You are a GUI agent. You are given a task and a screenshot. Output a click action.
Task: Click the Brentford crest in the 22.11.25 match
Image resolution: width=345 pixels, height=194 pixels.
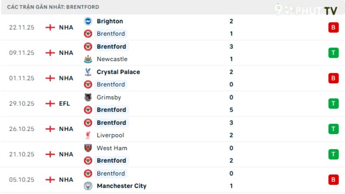88,34
